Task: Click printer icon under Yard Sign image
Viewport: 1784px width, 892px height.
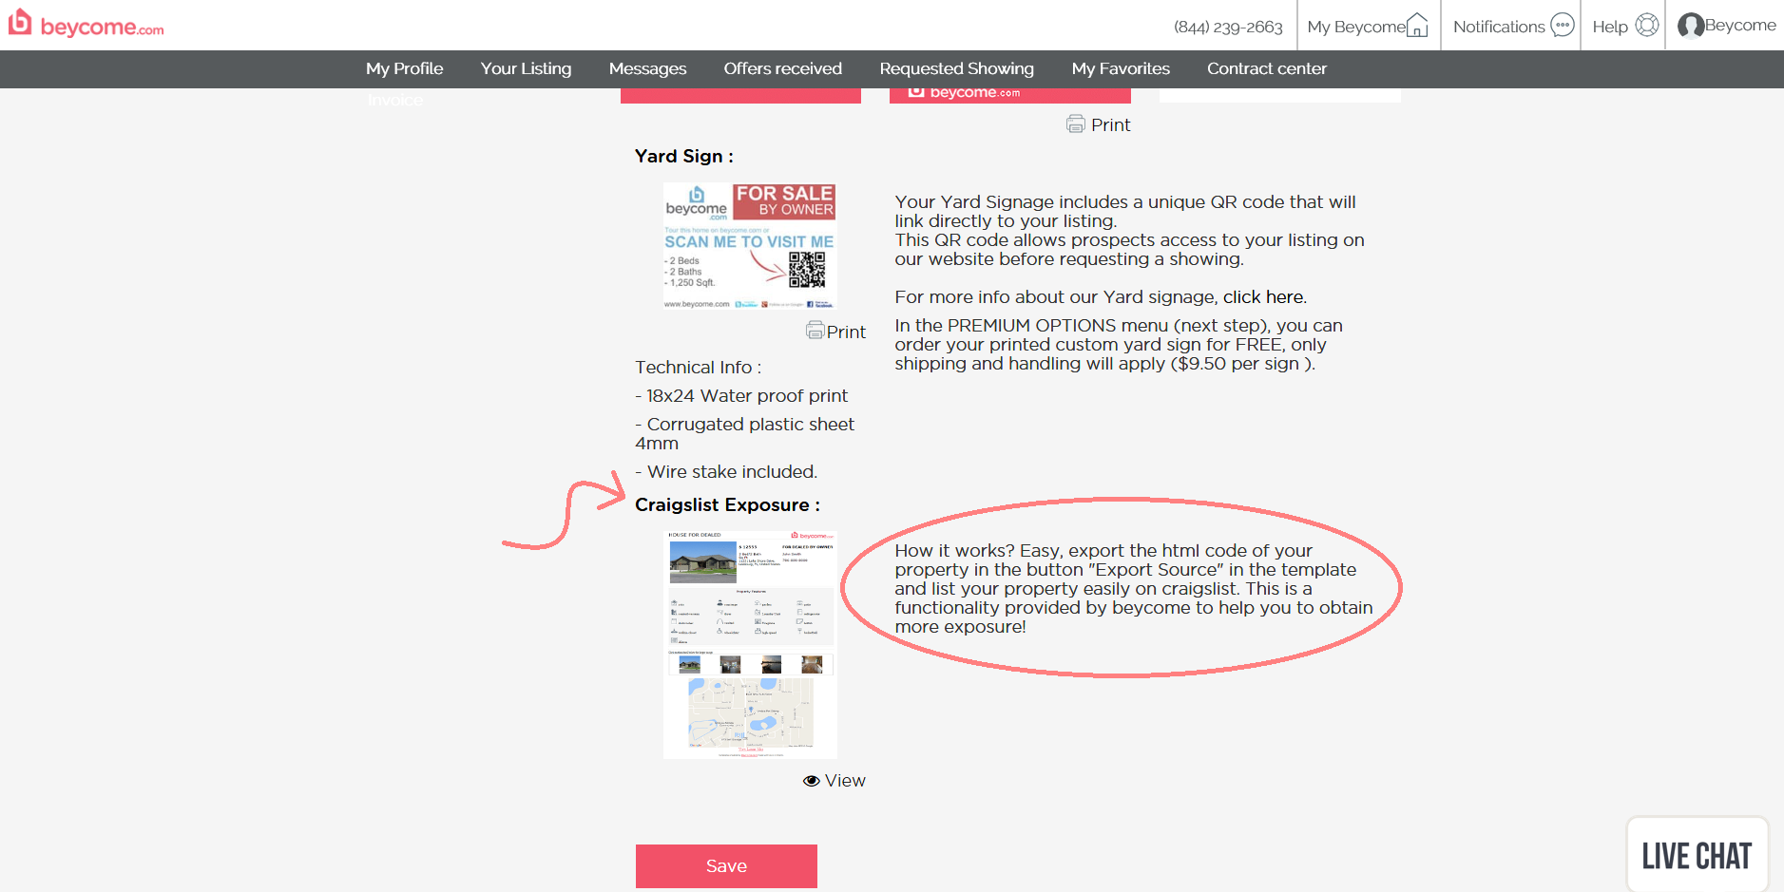Action: 815,331
